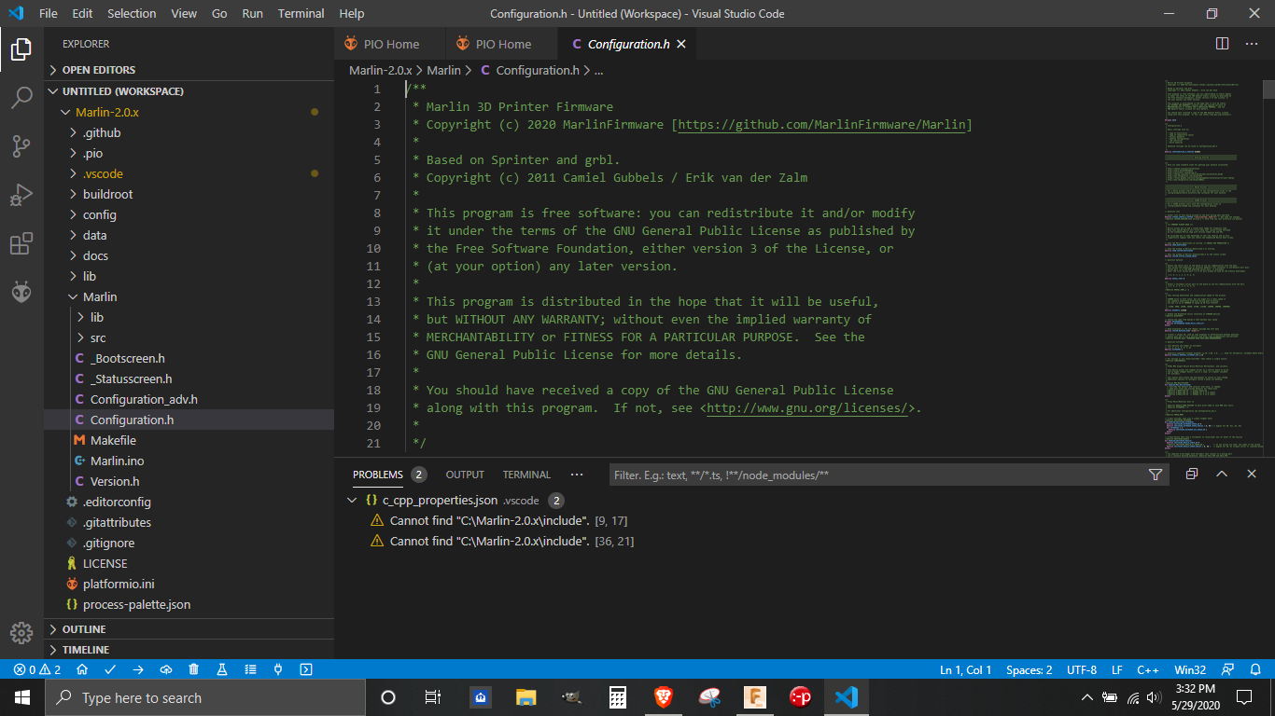
Task: Click PlatformIO Build checkmark in status bar
Action: click(x=110, y=669)
